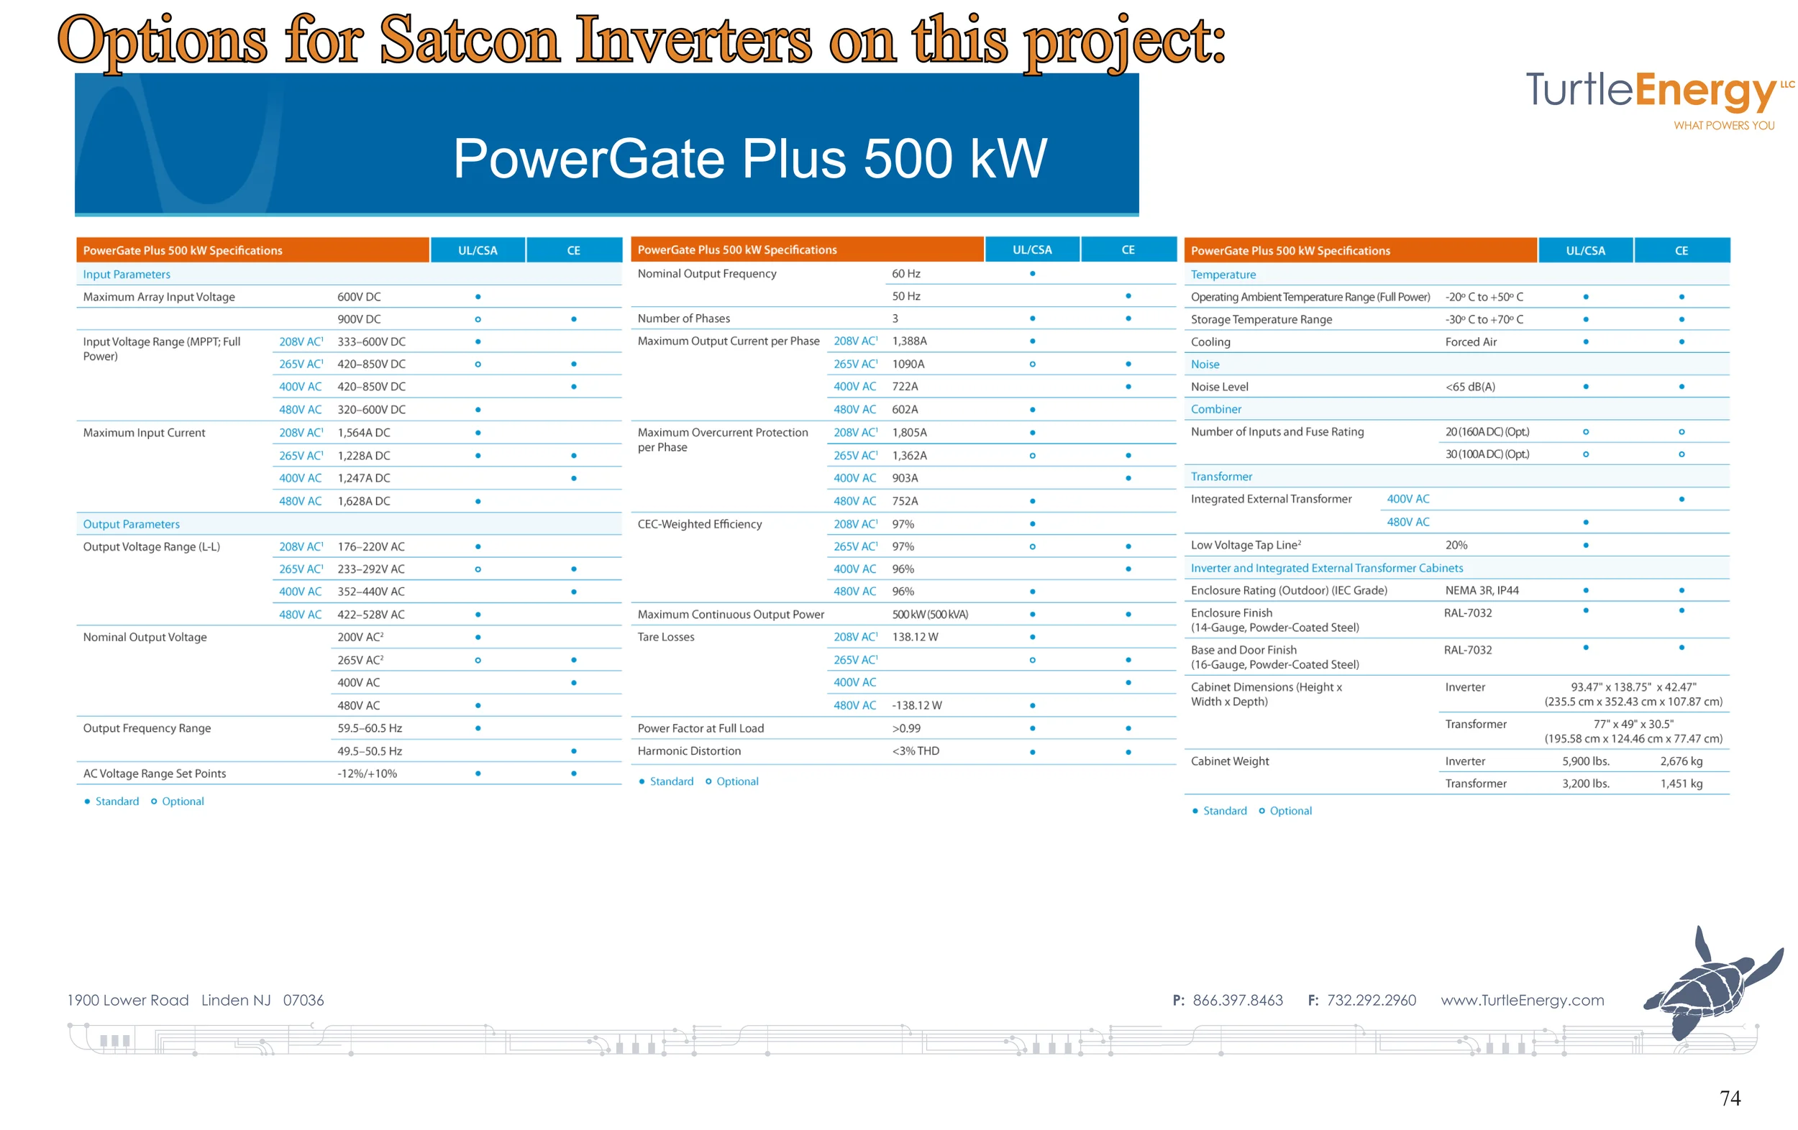Click the Input Parameters section heading
This screenshot has width=1798, height=1130.
(x=126, y=274)
